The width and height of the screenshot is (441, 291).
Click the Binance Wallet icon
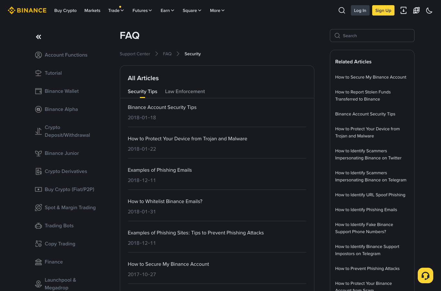(38, 91)
